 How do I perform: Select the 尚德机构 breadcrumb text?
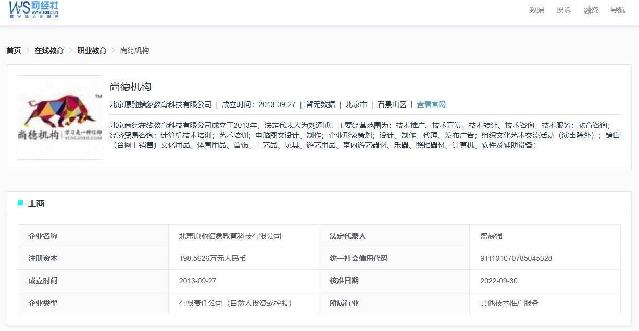134,50
